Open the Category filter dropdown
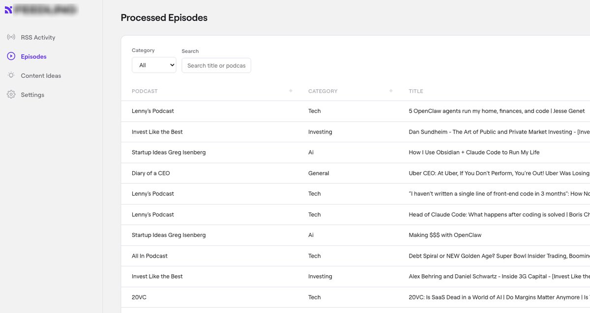This screenshot has height=313, width=590. click(154, 65)
